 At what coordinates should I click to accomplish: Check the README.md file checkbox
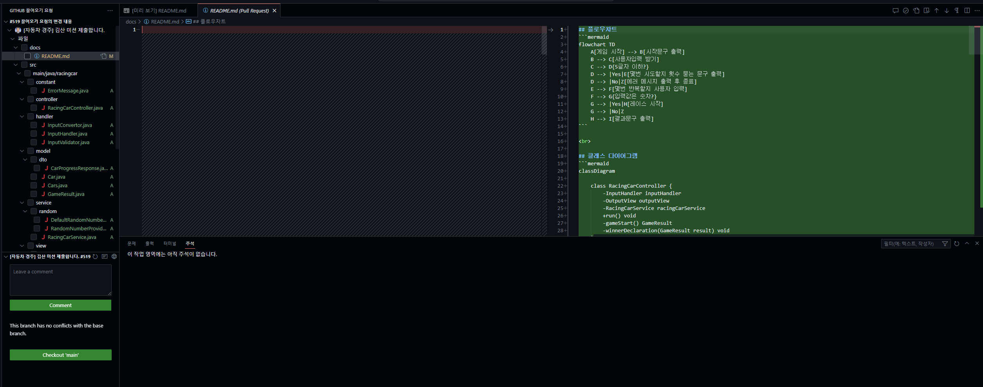click(x=27, y=56)
